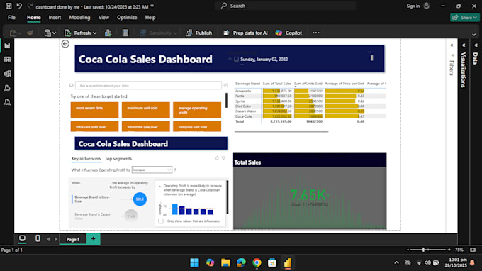482x271 pixels.
Task: Open Windows Start menu
Action: point(195,262)
